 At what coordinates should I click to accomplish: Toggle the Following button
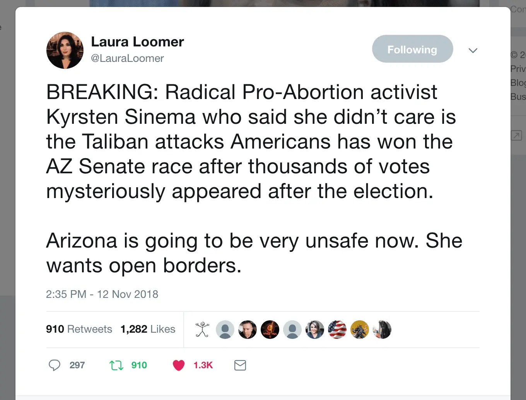pyautogui.click(x=412, y=49)
